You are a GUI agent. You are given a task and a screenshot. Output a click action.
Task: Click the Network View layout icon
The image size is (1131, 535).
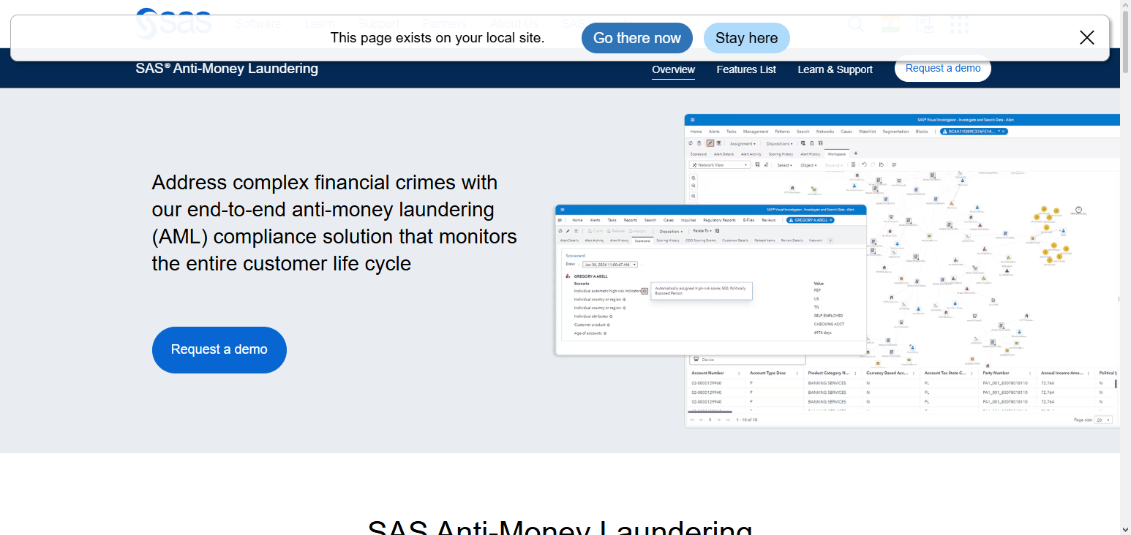point(694,165)
